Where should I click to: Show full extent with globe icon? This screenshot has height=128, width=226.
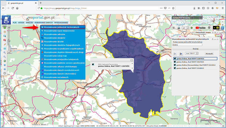click(x=5, y=61)
